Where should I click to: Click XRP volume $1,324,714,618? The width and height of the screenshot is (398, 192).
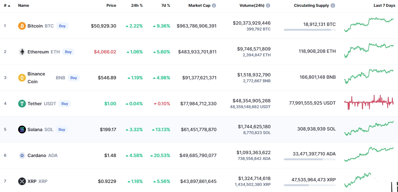coord(254,178)
